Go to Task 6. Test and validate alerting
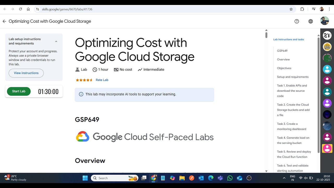The height and width of the screenshot is (188, 334). tap(293, 168)
